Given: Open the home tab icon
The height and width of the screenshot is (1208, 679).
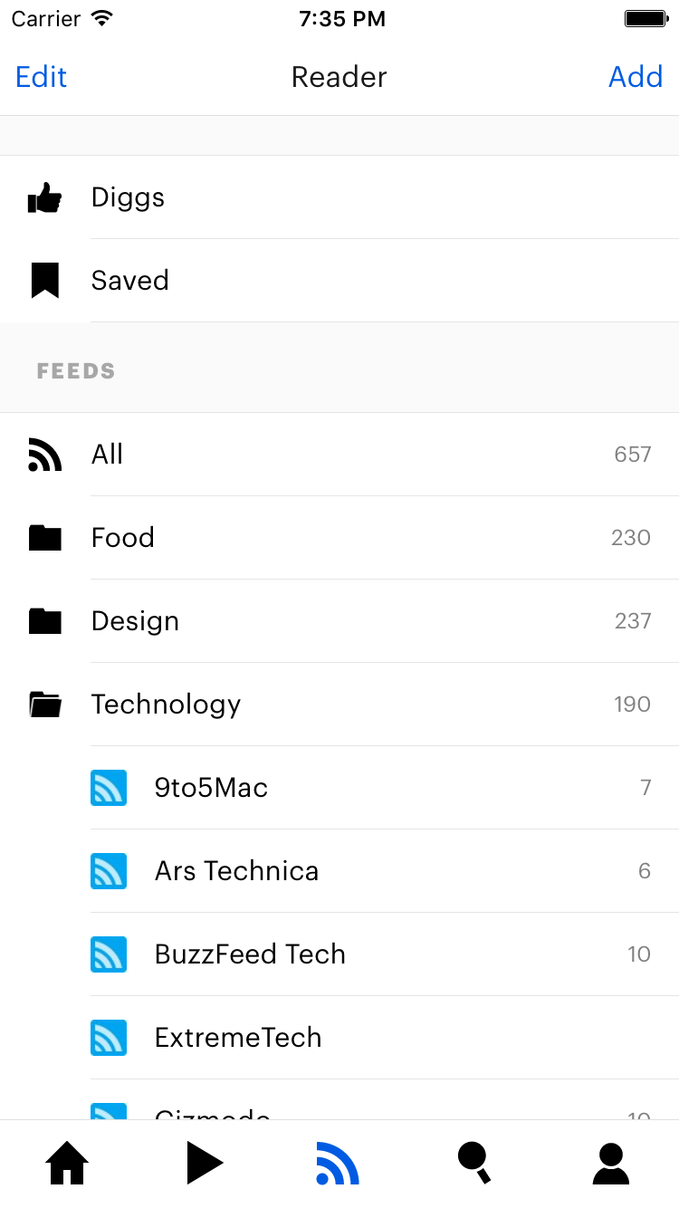Looking at the screenshot, I should [68, 1164].
